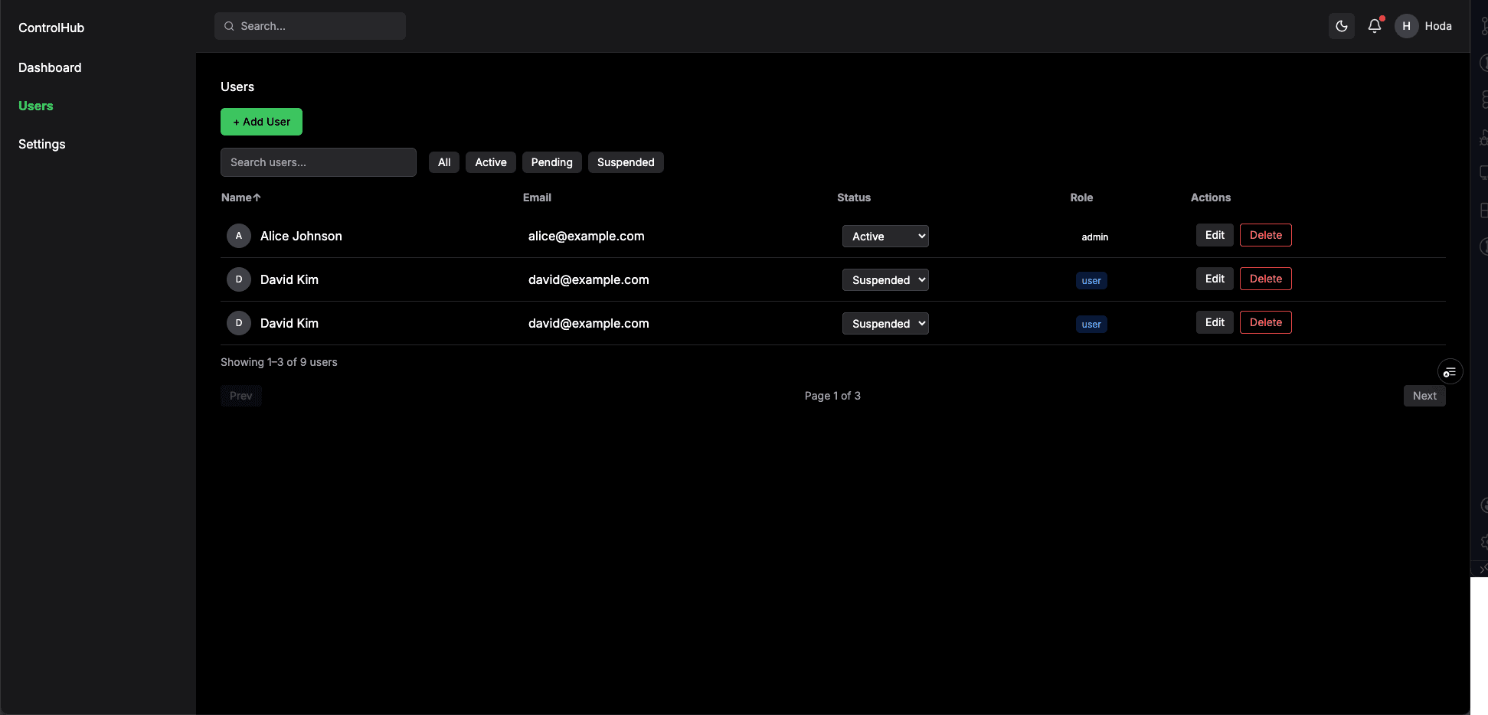The image size is (1488, 715).
Task: Select the alice@example.com email cell
Action: coord(587,236)
